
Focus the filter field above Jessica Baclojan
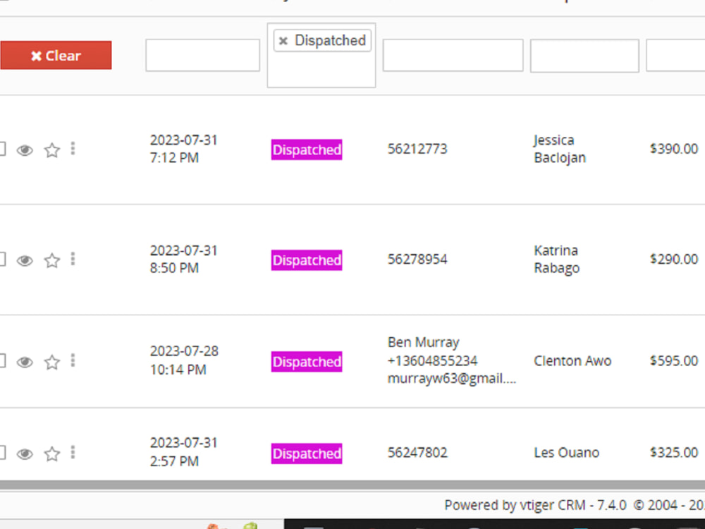[x=584, y=55]
